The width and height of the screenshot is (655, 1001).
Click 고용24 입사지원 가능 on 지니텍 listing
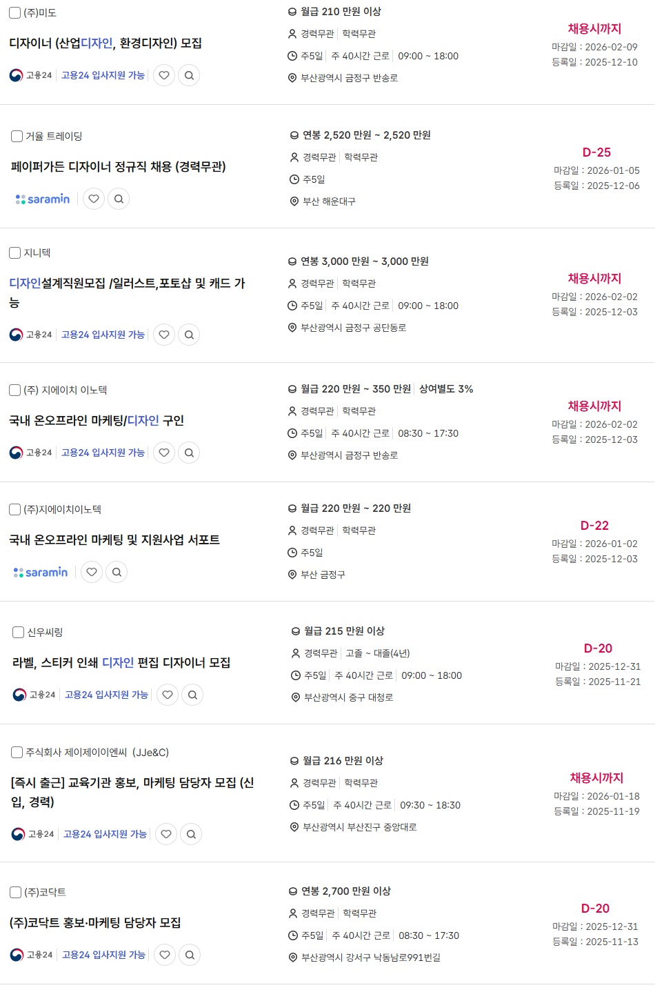tap(103, 335)
